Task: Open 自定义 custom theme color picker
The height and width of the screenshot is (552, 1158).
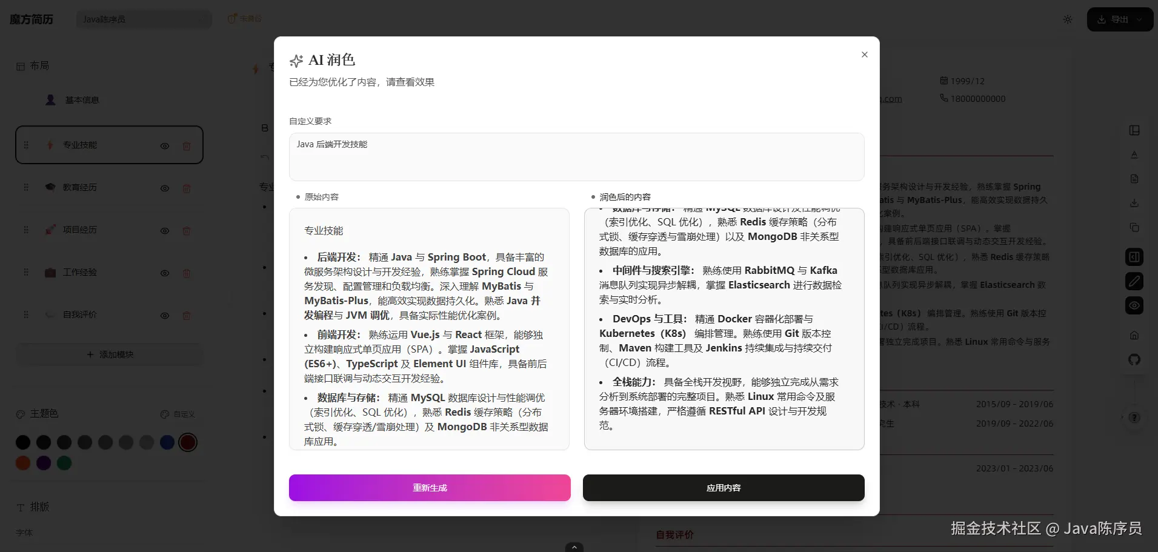Action: point(178,414)
